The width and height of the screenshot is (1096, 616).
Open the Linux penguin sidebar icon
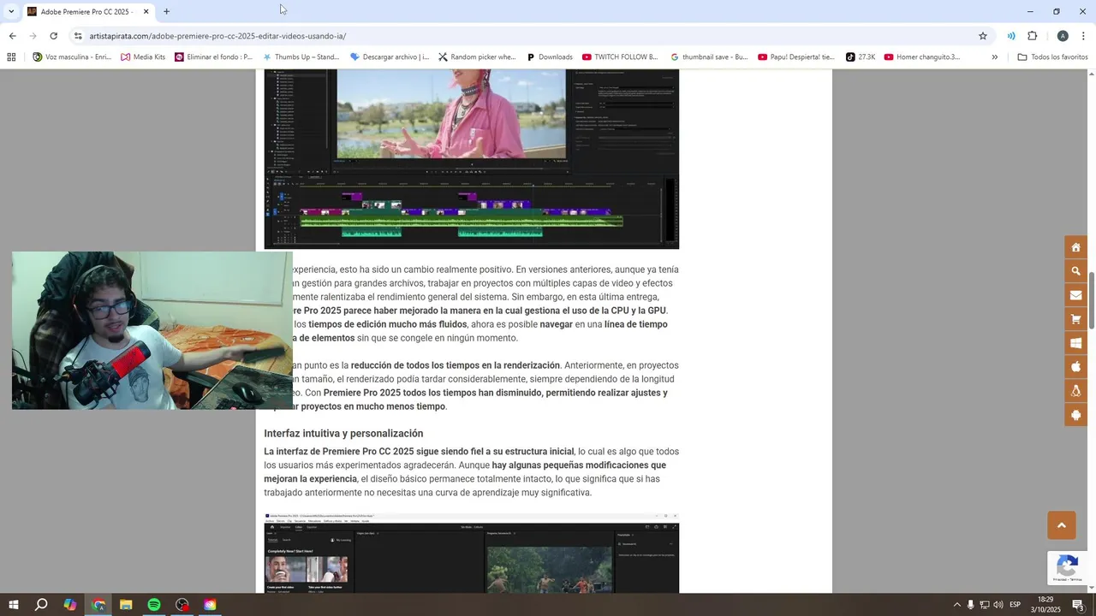1075,391
